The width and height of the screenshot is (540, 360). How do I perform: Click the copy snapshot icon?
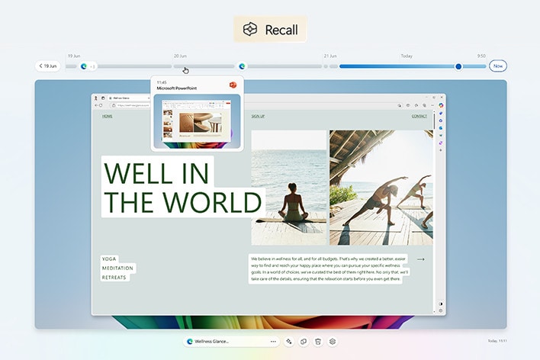coord(304,342)
